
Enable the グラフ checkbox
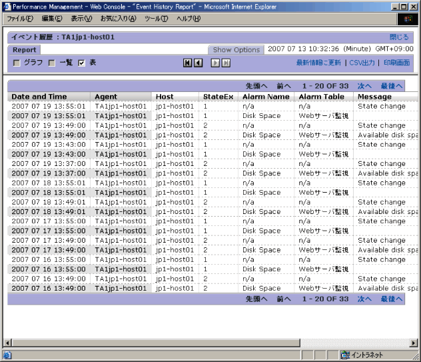[x=17, y=63]
